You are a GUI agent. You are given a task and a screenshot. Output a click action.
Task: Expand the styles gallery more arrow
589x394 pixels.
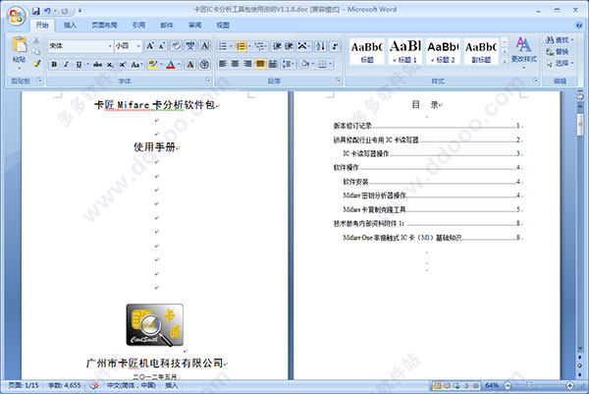[x=505, y=62]
